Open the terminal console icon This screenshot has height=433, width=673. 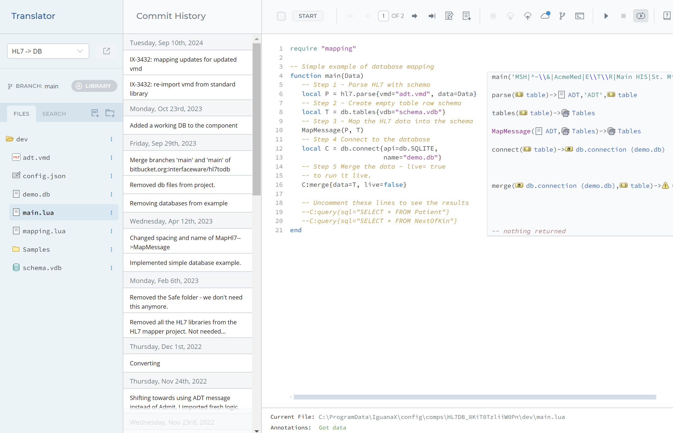click(x=579, y=16)
